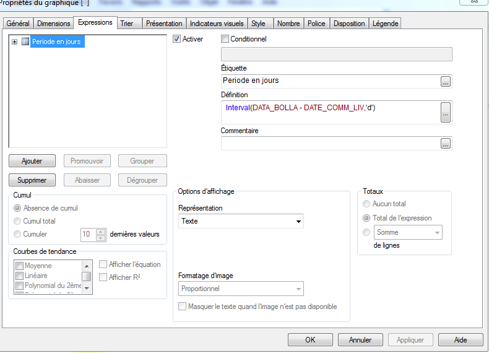Choose Total de l'expression radio button
The width and height of the screenshot is (489, 353).
tap(366, 218)
